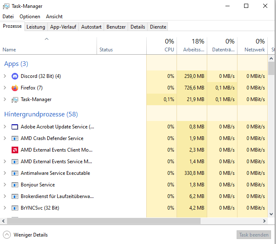
Task: Switch to the Dienste tab
Action: point(158,27)
